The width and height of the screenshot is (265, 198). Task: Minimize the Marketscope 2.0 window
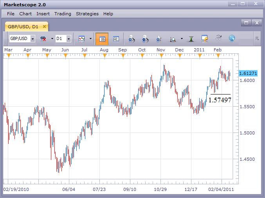point(233,4)
